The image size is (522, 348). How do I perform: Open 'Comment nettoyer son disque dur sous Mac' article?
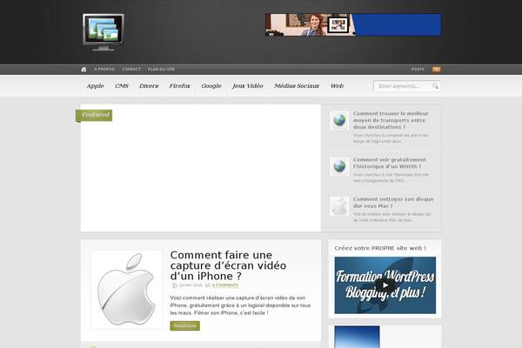tap(393, 203)
